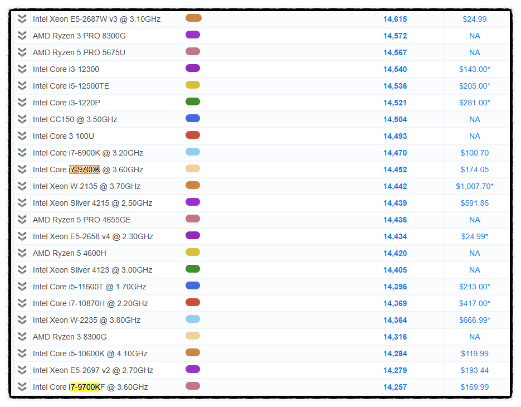The height and width of the screenshot is (407, 521).
Task: Open the Intel Xeon W-2135 @ 3.70GHz link
Action: [86, 186]
